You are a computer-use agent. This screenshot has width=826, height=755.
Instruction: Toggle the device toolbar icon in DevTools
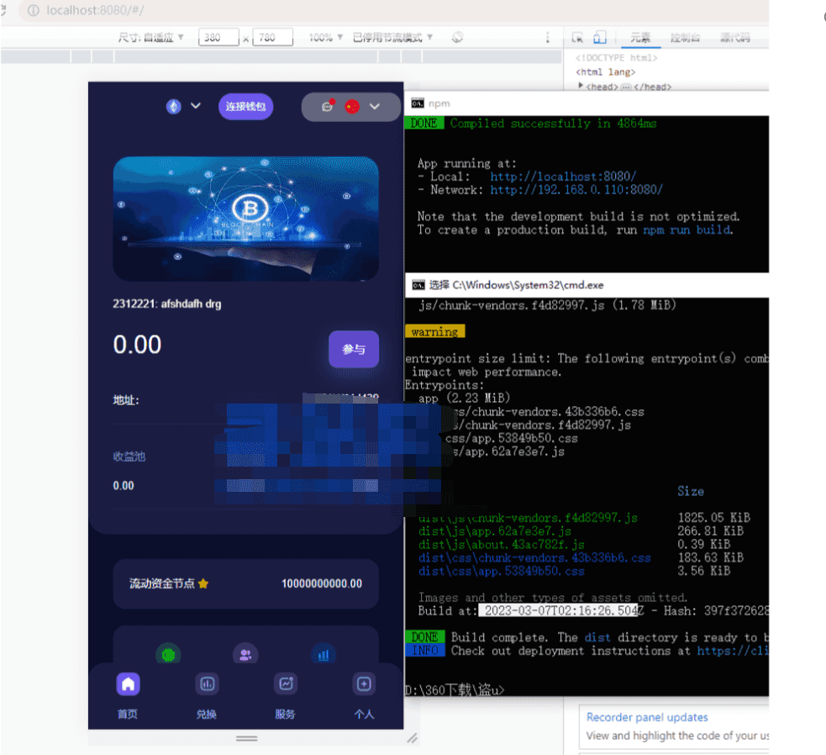600,37
